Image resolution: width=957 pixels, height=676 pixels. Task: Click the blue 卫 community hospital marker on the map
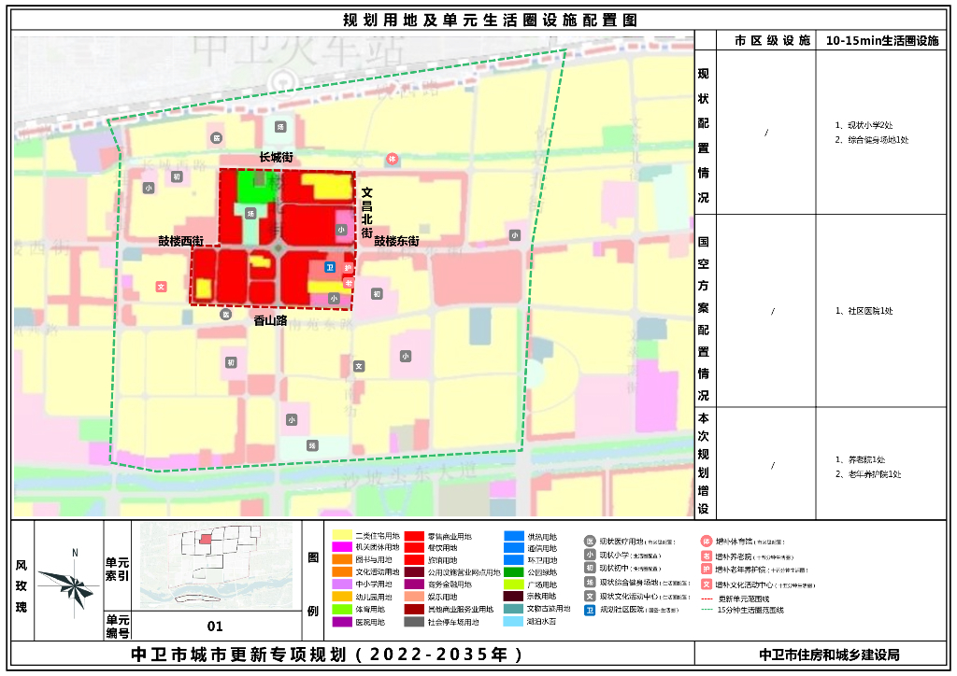329,267
